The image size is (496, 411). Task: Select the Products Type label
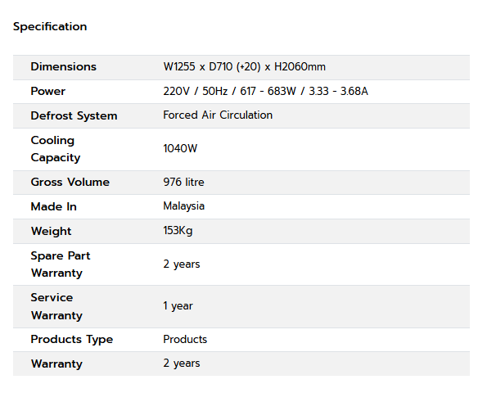coord(71,340)
